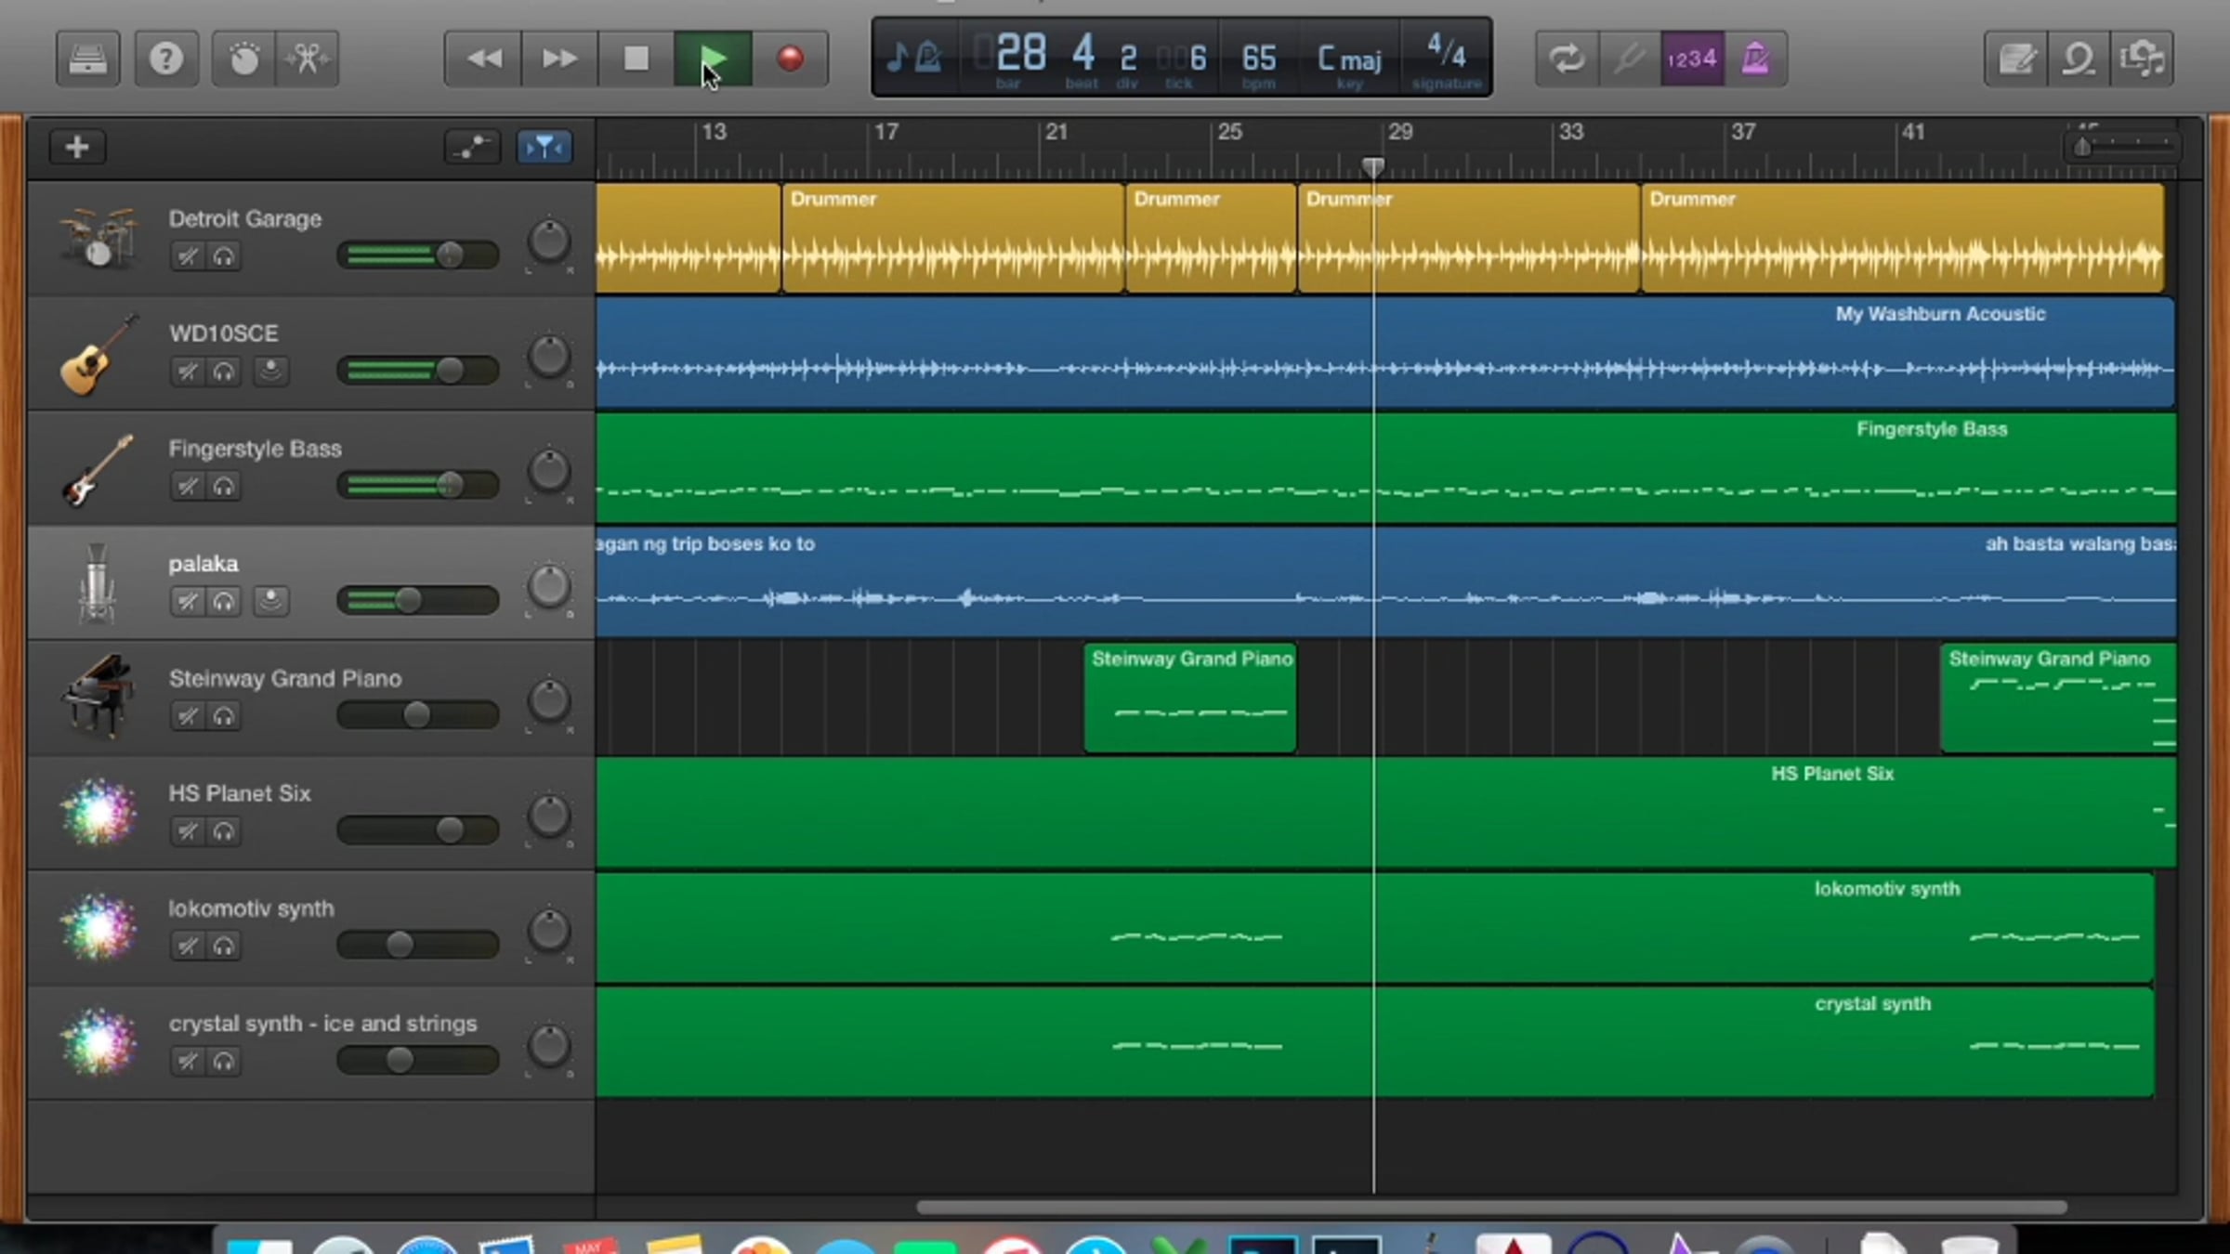Open the Loop Browser icon
Viewport: 2230px width, 1254px height.
point(2079,59)
